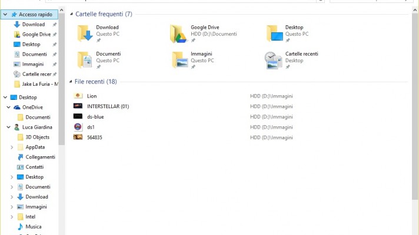Collapse the OneDrive tree node chevron

9,108
